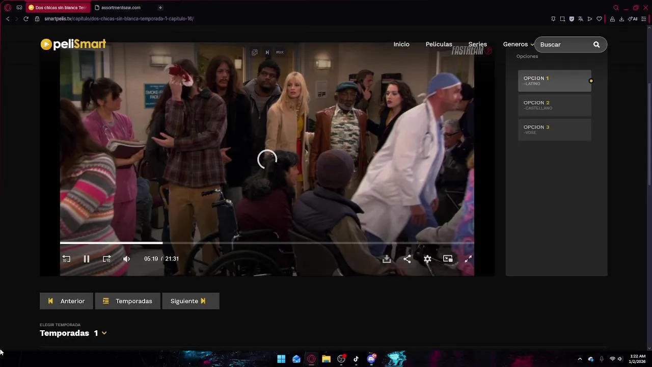
Task: Select the Dos chicas sin blanca tab
Action: point(58,8)
